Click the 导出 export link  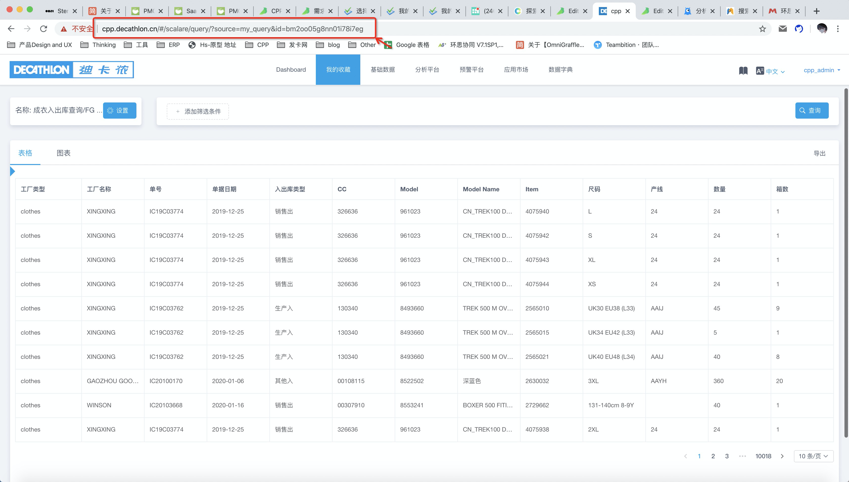pos(819,153)
